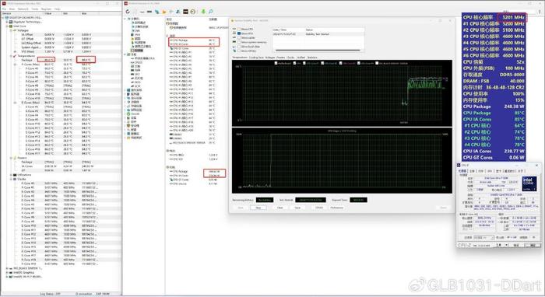Image resolution: width=545 pixels, height=297 pixels.
Task: Click the magnifier search icon in toolbar
Action: [x=210, y=12]
